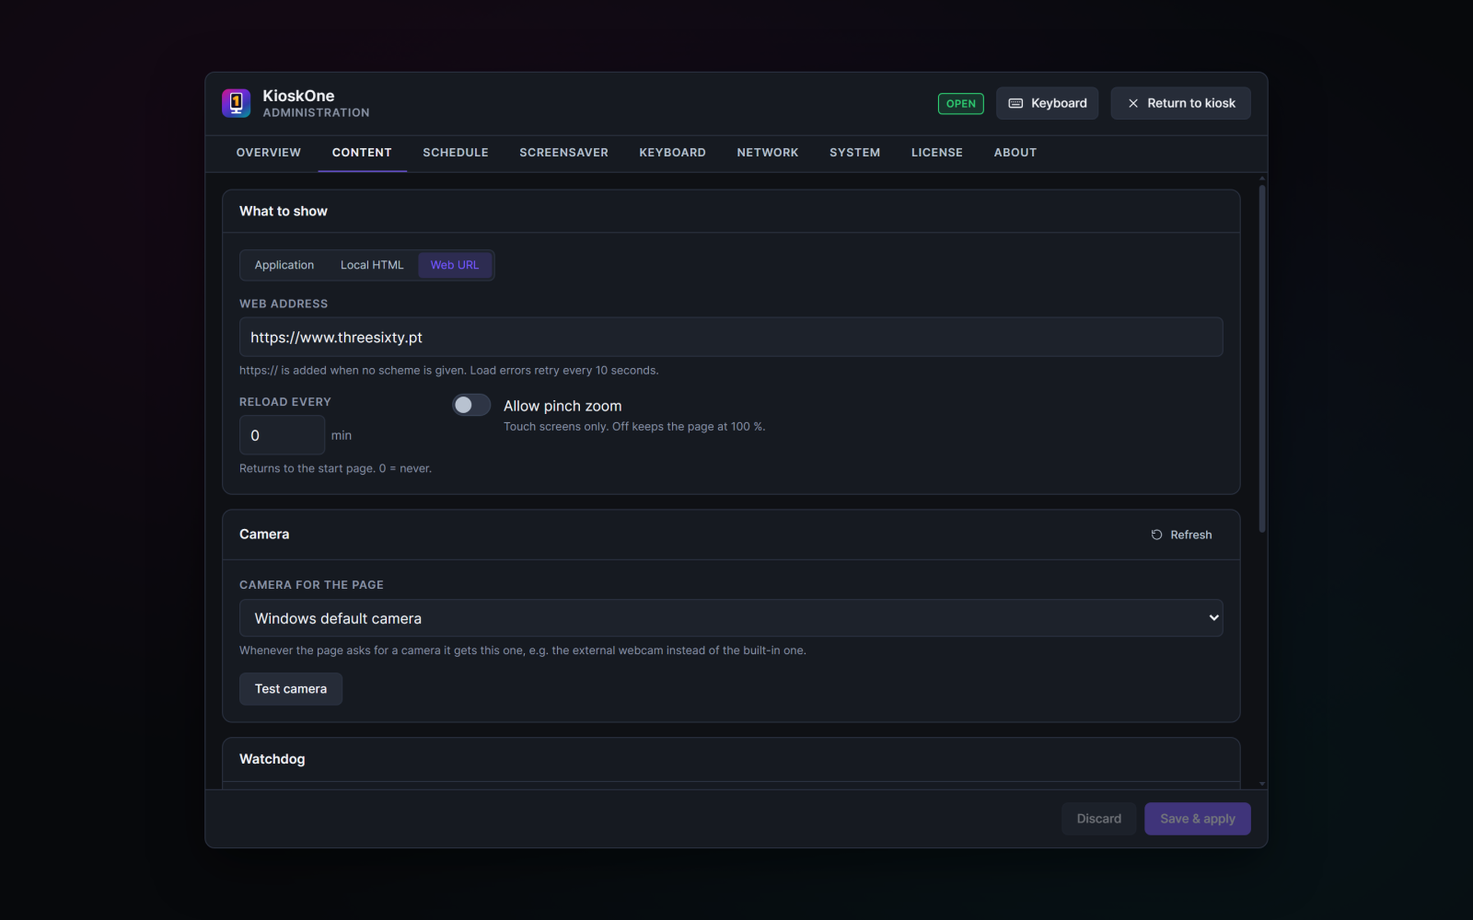Click the keyboard icon in Keyboard button
Image resolution: width=1473 pixels, height=920 pixels.
coord(1015,103)
